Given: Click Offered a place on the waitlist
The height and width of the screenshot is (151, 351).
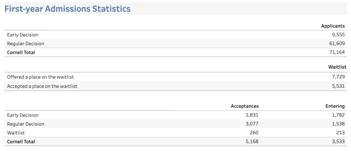Looking at the screenshot, I should (41, 77).
